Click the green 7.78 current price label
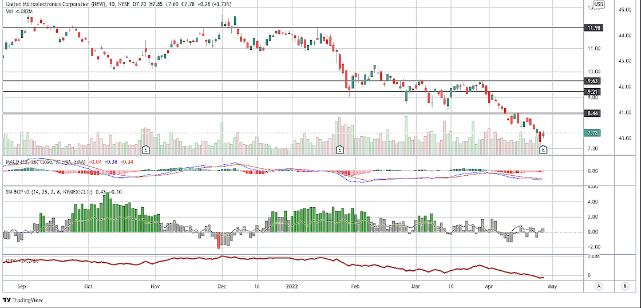The image size is (641, 308). [x=591, y=133]
